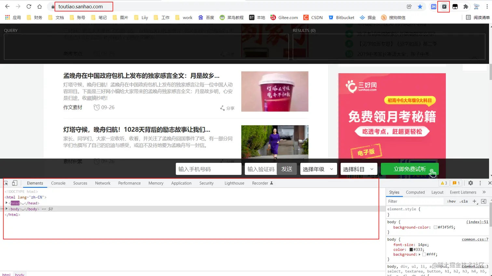Expand the head element node
The height and width of the screenshot is (276, 492).
coord(7,203)
